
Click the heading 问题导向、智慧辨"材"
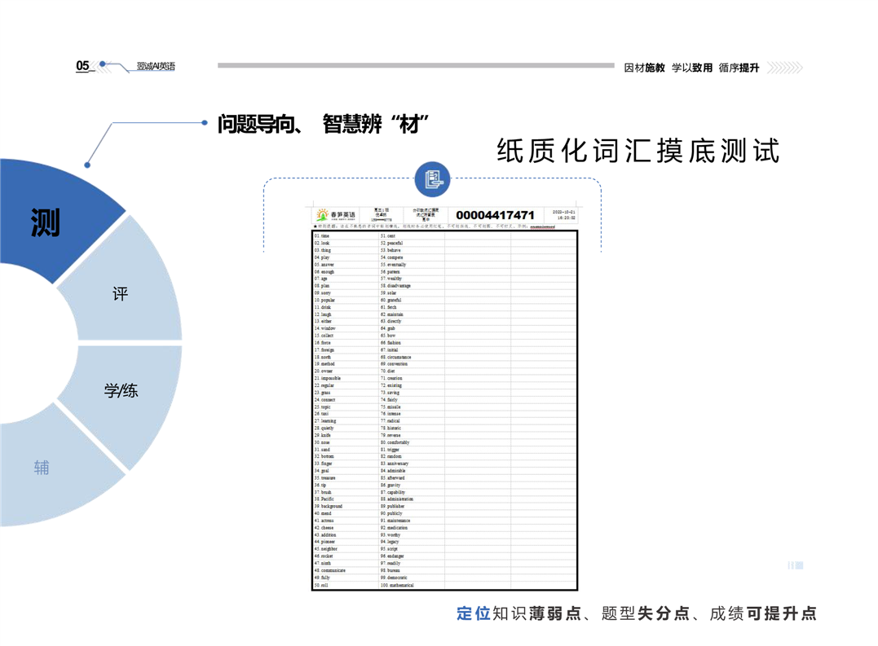323,124
